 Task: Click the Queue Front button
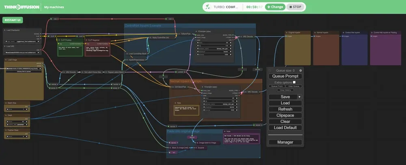[x=276, y=86]
